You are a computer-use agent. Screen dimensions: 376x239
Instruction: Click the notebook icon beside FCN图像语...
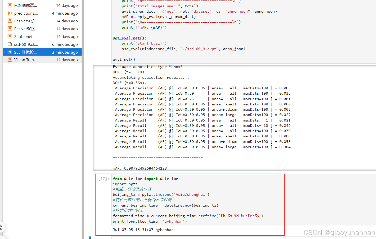click(10, 5)
